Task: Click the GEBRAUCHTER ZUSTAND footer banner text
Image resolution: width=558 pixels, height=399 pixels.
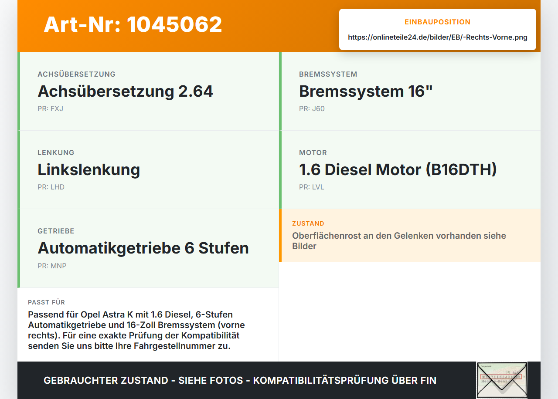Action: (x=240, y=380)
